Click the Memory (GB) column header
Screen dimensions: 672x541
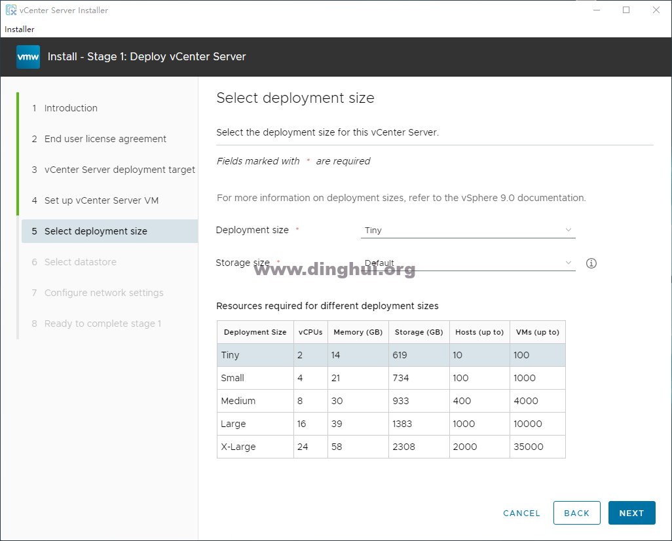[x=358, y=332]
